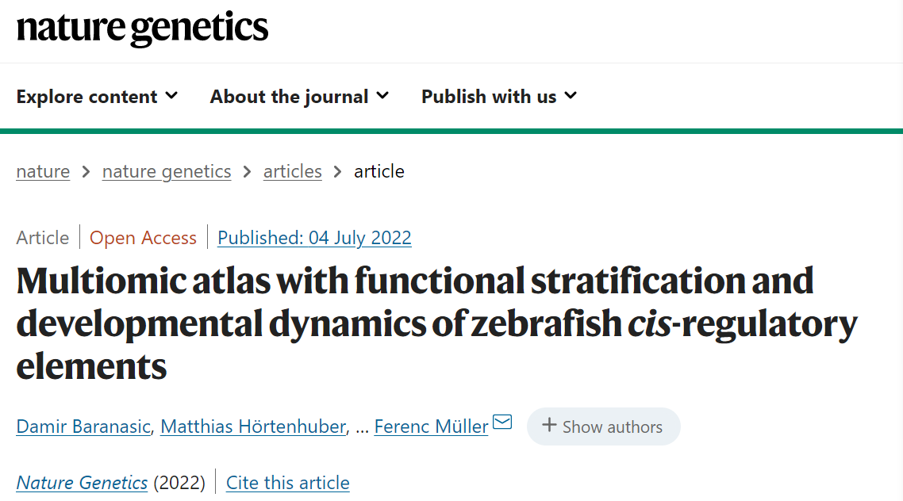Open the articles breadcrumb link

293,171
